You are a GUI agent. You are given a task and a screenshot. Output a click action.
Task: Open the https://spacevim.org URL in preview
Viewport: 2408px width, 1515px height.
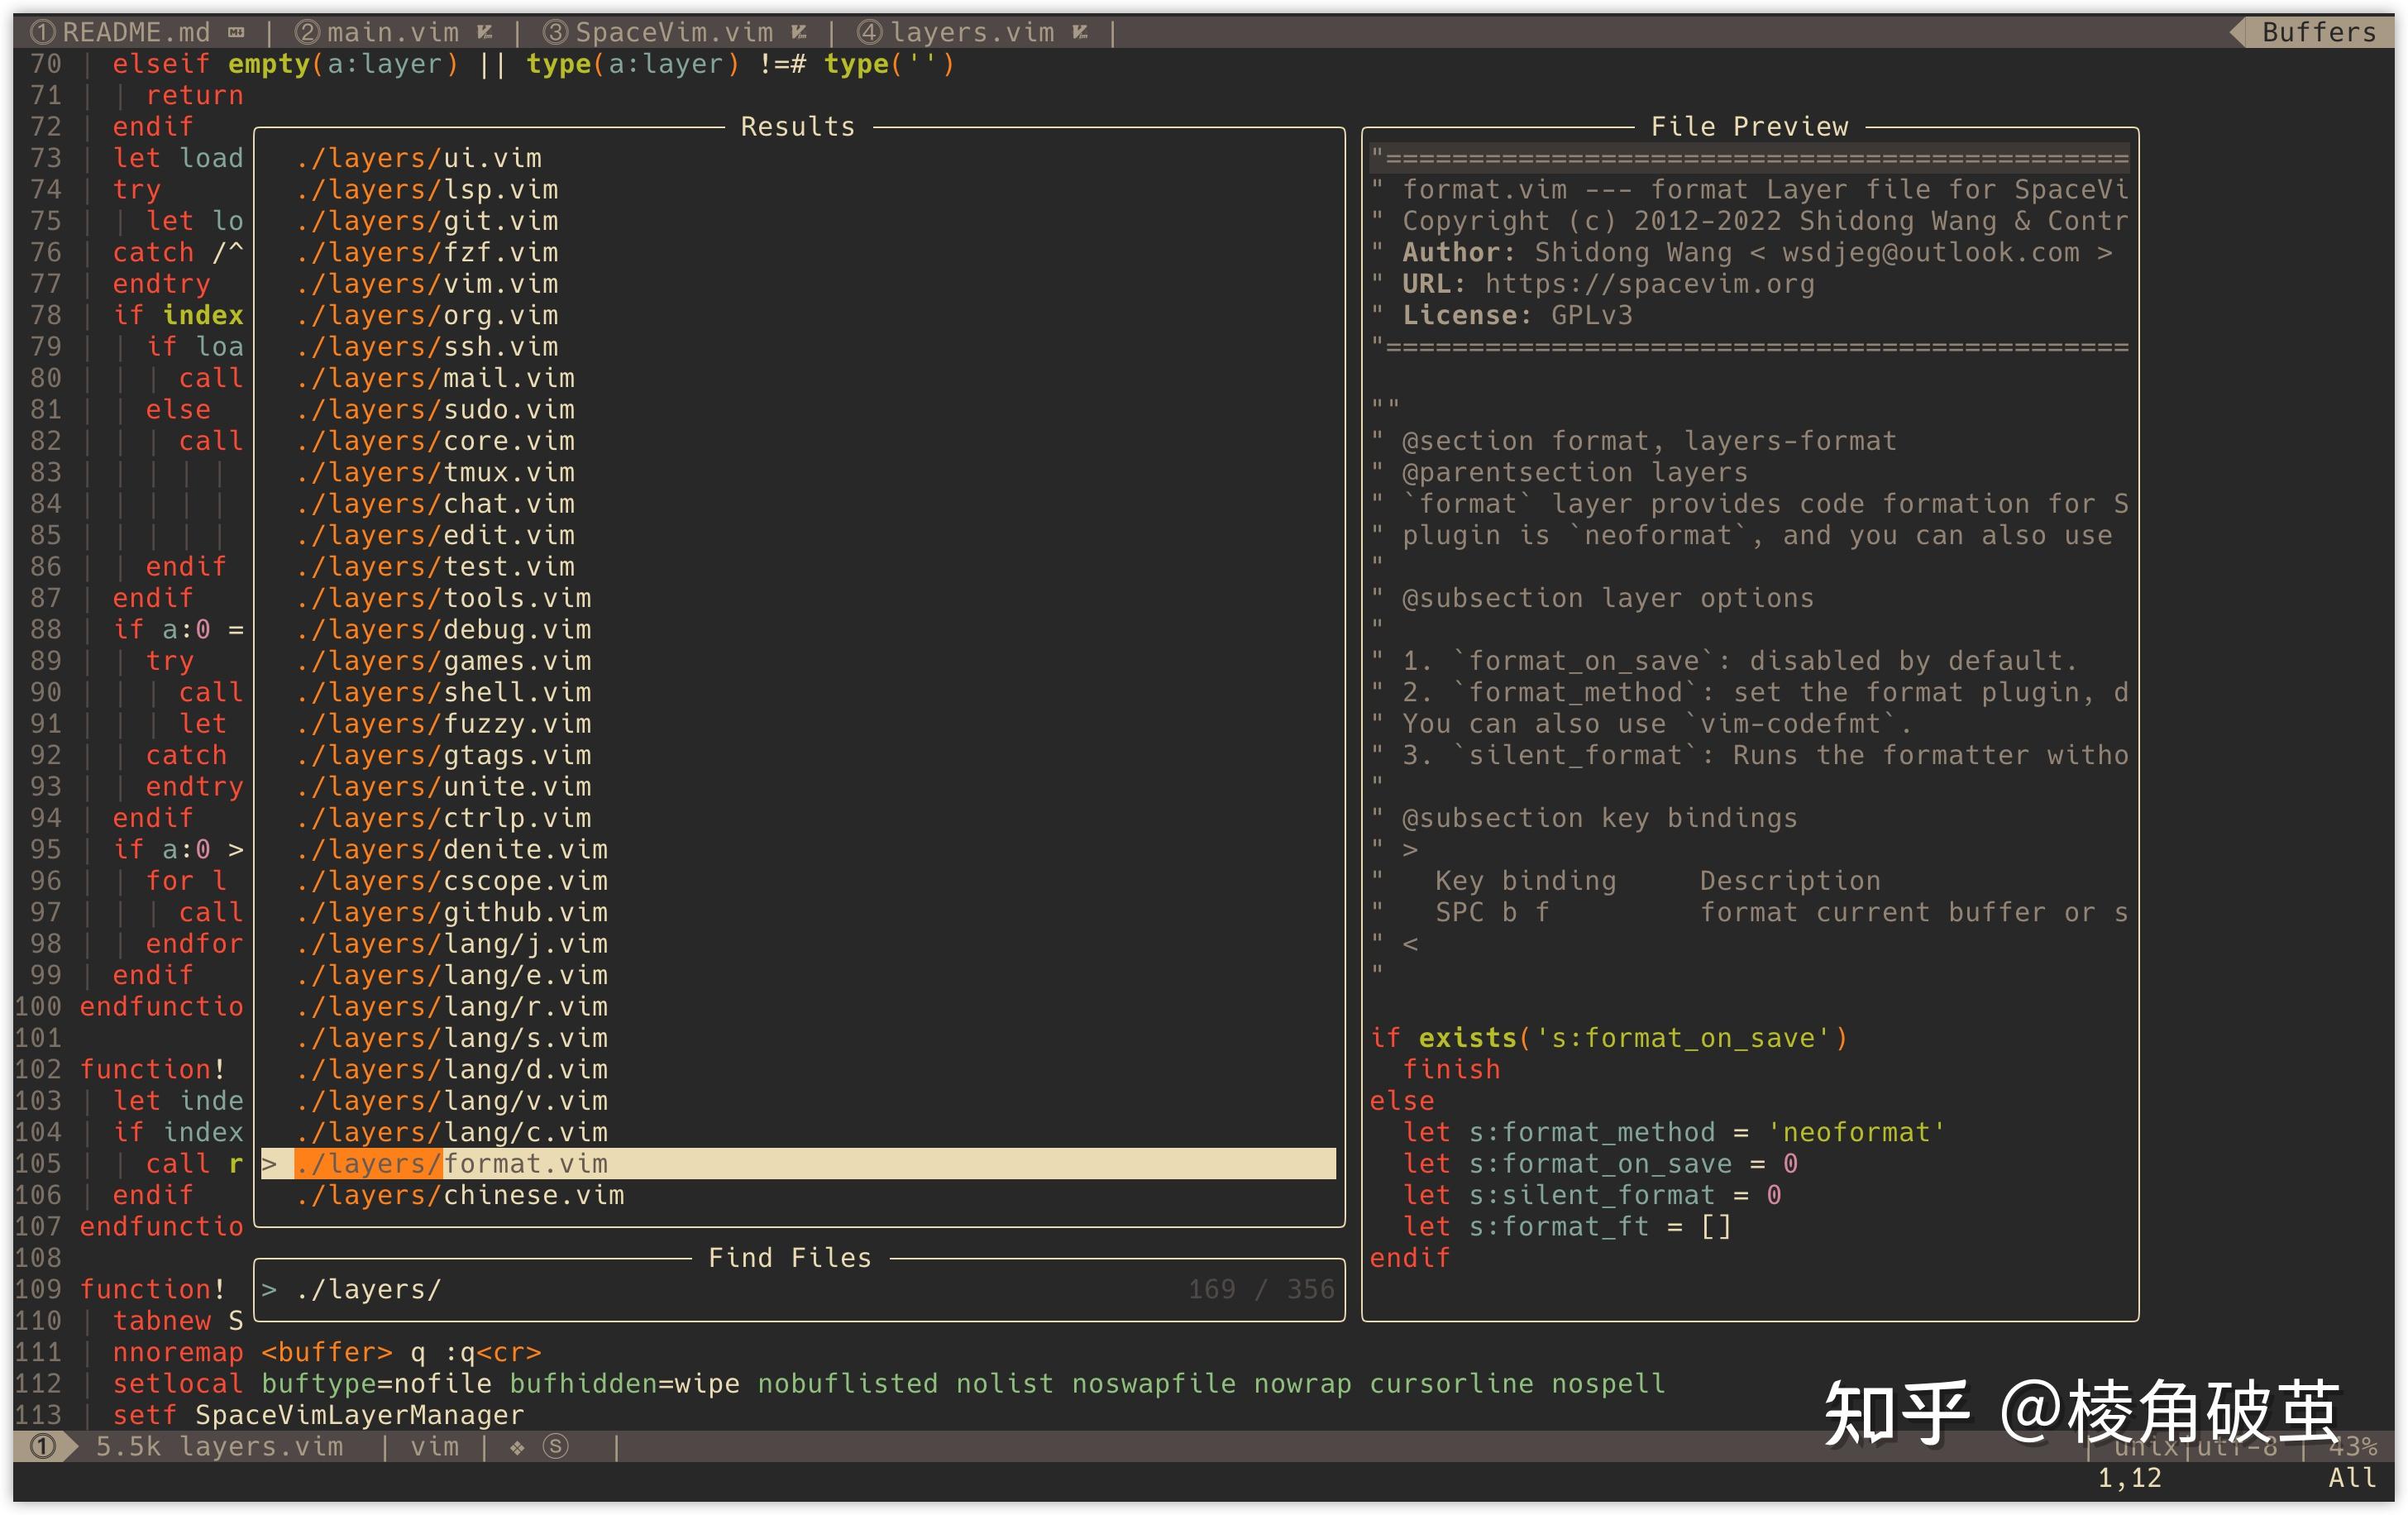coord(1649,284)
